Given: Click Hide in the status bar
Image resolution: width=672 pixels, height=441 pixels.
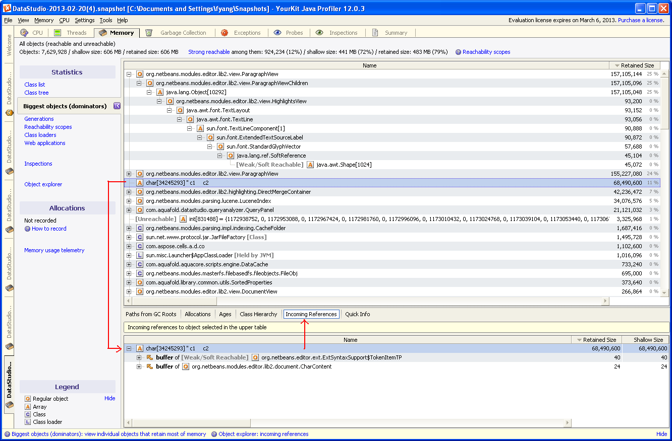Looking at the screenshot, I should coord(661,434).
